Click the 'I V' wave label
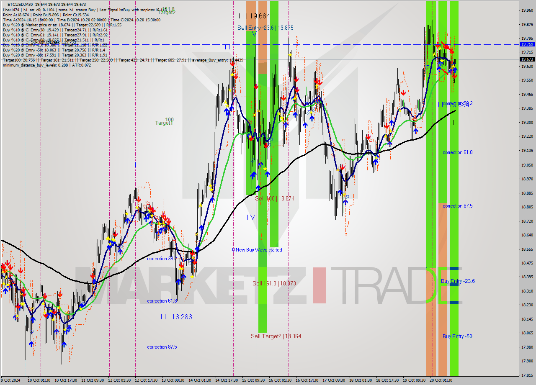 click(251, 217)
